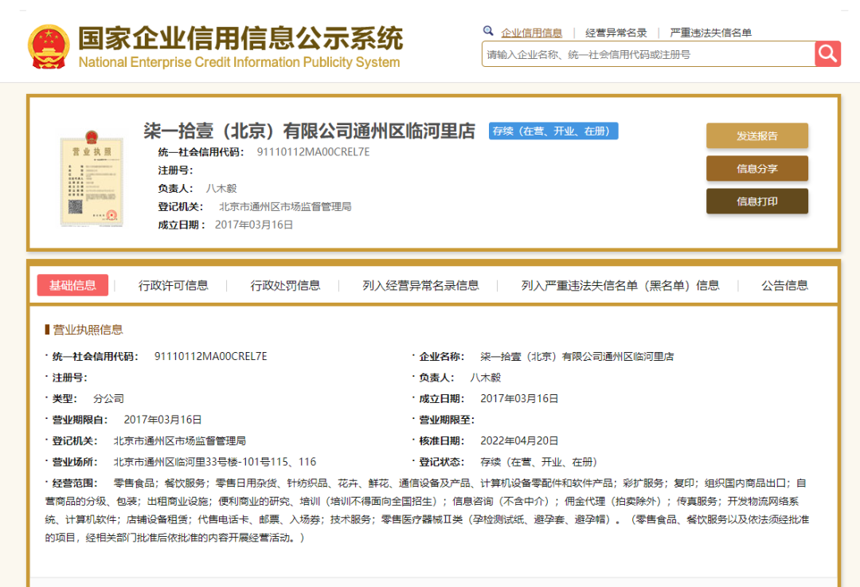Click the address 北京市通州区临河里33号楼-101号115、116
Screen dimensions: 860x587
click(x=215, y=462)
